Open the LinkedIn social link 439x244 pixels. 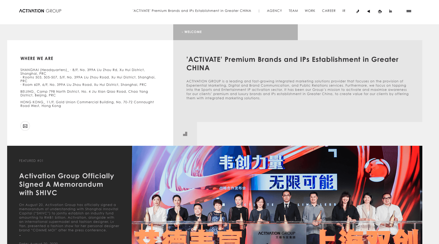pos(390,11)
